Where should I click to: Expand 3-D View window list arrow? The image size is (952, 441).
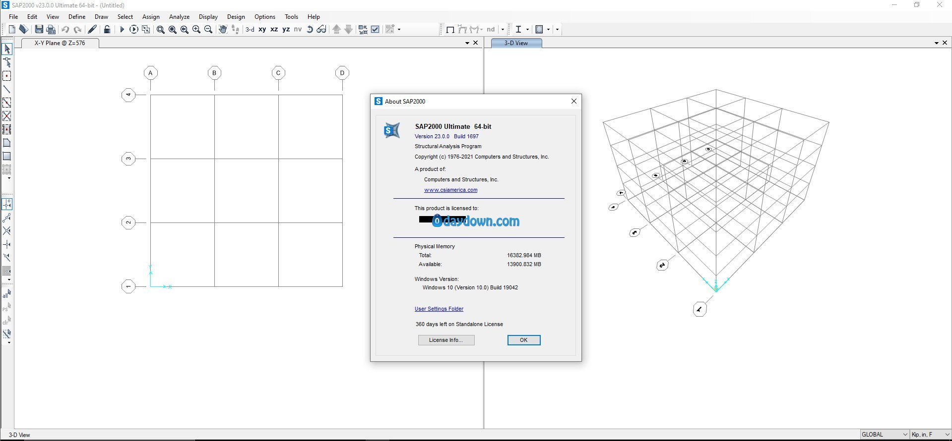tap(936, 43)
